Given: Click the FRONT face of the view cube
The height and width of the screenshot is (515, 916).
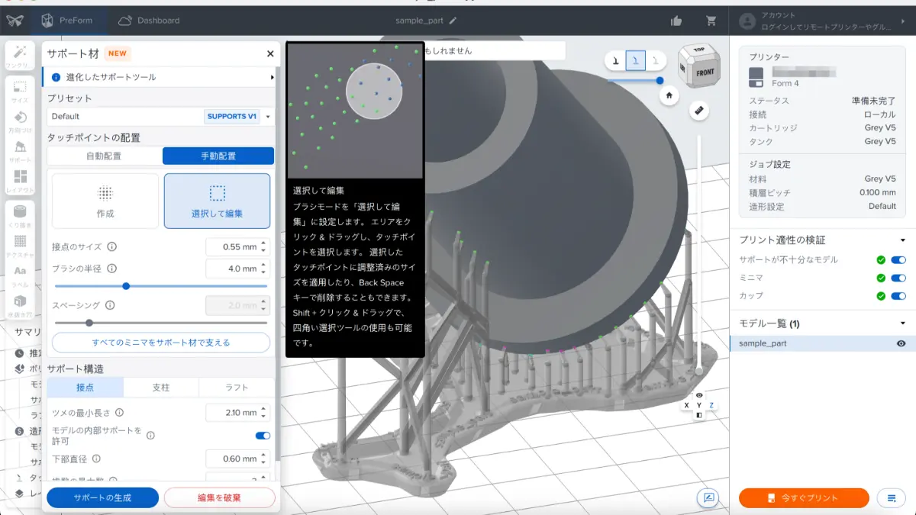Looking at the screenshot, I should point(704,73).
